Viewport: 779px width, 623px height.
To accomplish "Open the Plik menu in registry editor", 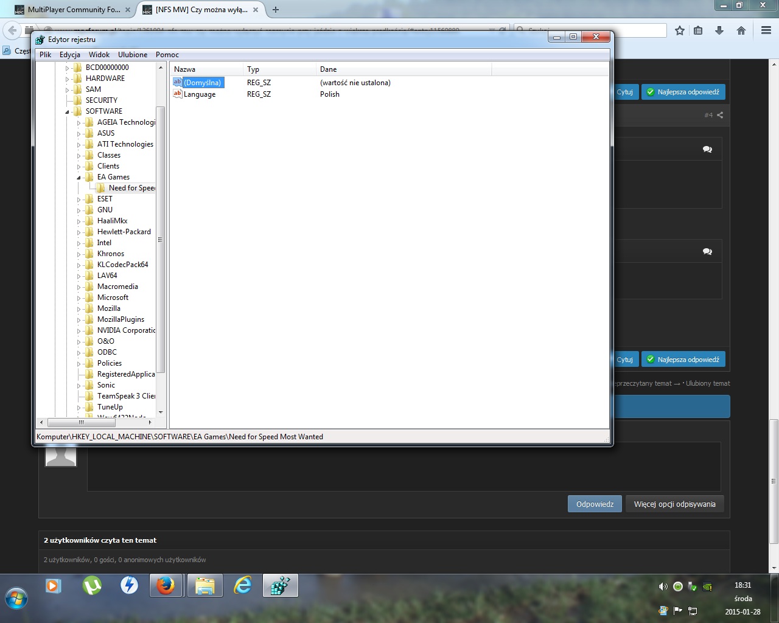I will (46, 55).
